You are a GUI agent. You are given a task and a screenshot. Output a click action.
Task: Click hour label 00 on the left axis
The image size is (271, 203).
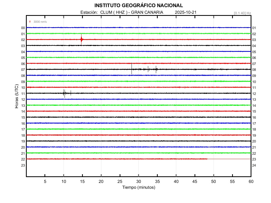(23, 28)
